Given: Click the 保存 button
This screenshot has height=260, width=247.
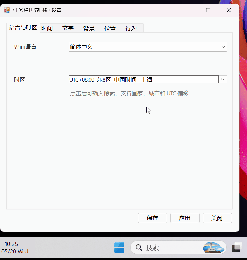Looking at the screenshot, I should click(153, 218).
